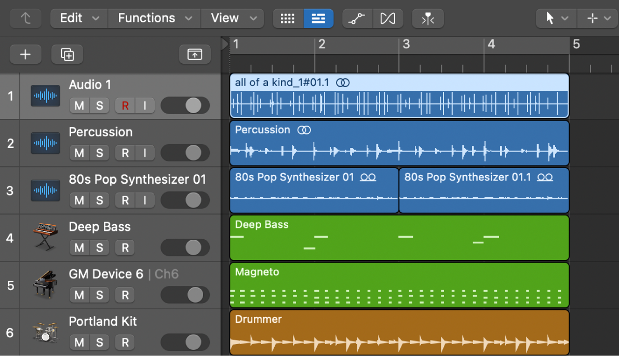The height and width of the screenshot is (356, 619).
Task: Record-enable the 80s Pop Synthesizer 01 track
Action: 125,200
